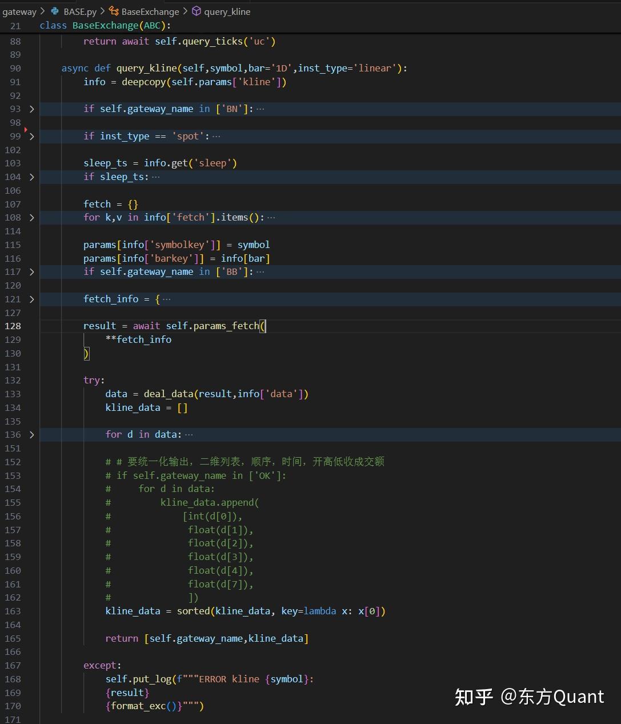621x724 pixels.
Task: Click 'deepcopy' call on line 91
Action: (x=144, y=82)
